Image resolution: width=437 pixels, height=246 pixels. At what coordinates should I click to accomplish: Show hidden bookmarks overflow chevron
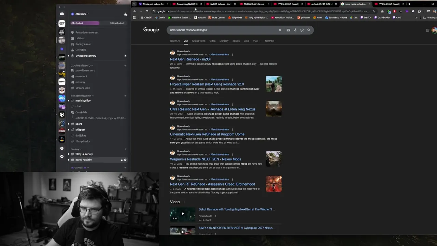point(416,18)
